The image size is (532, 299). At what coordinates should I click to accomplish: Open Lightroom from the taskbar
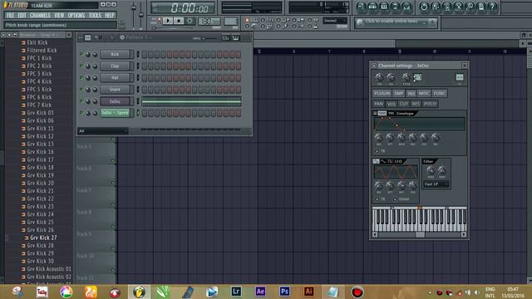(x=236, y=292)
